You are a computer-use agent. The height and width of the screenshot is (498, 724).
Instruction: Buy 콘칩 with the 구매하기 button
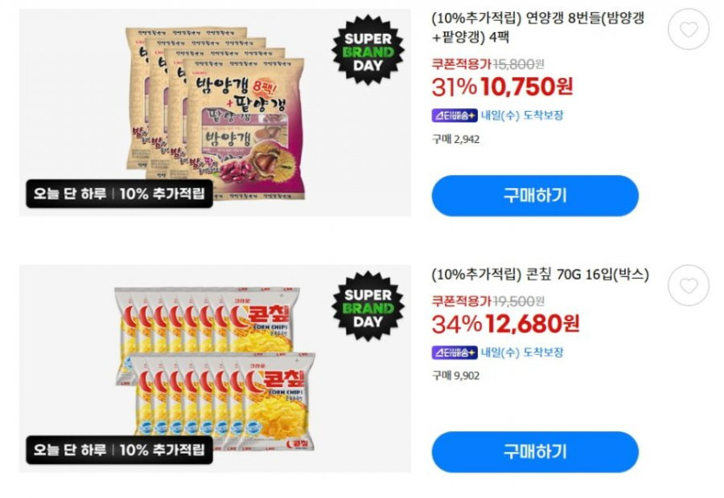click(x=535, y=452)
